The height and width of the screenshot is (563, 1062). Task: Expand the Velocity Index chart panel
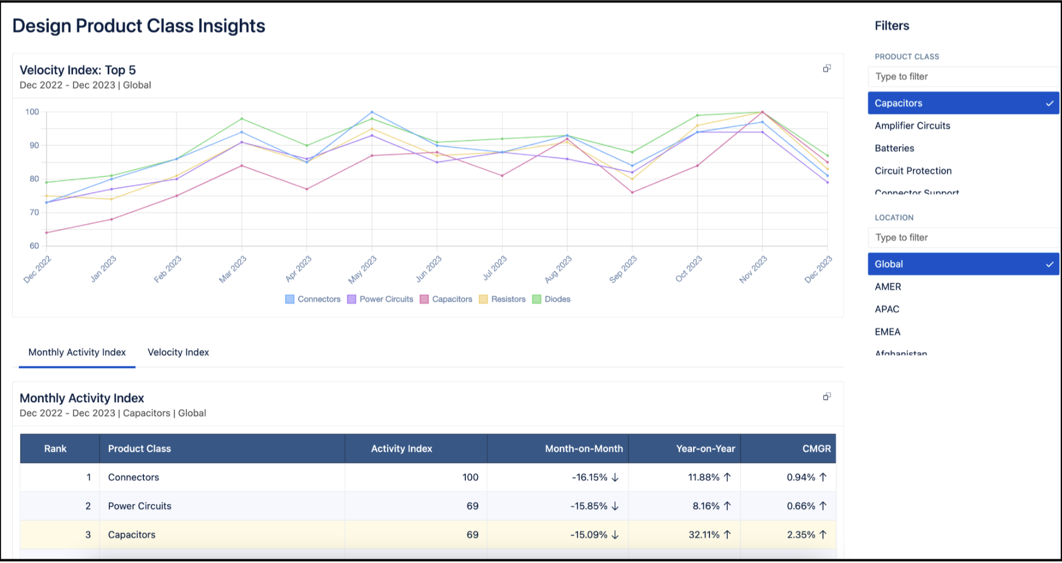(x=827, y=68)
